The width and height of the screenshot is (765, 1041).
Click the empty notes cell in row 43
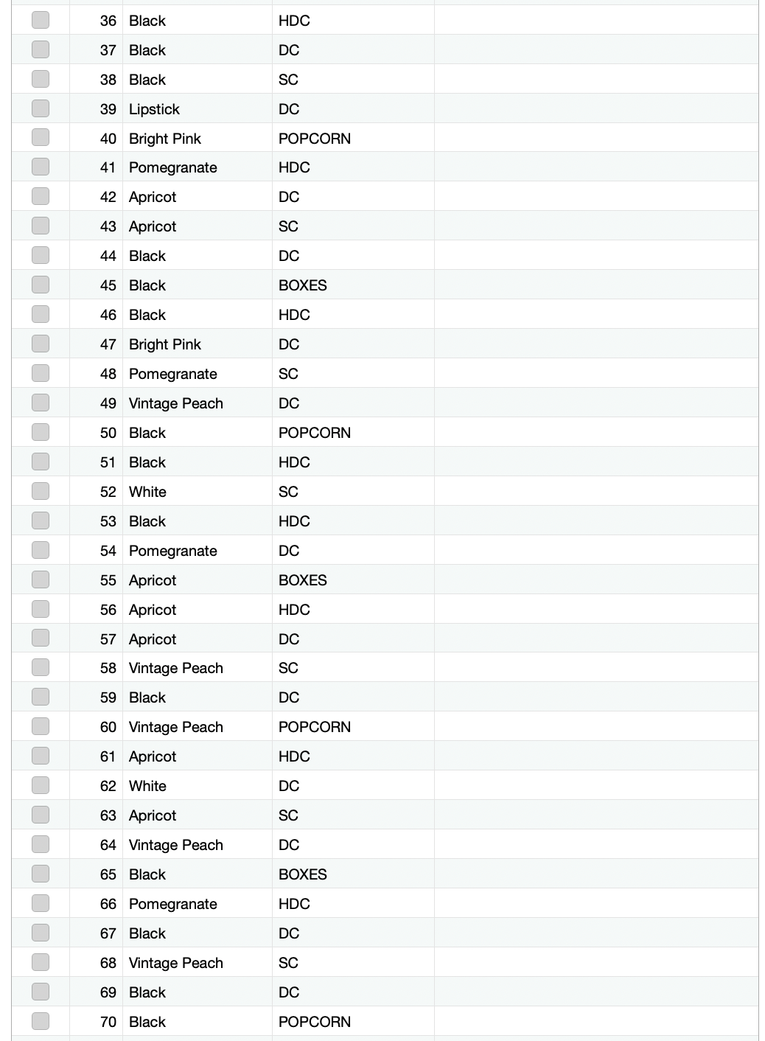(596, 226)
